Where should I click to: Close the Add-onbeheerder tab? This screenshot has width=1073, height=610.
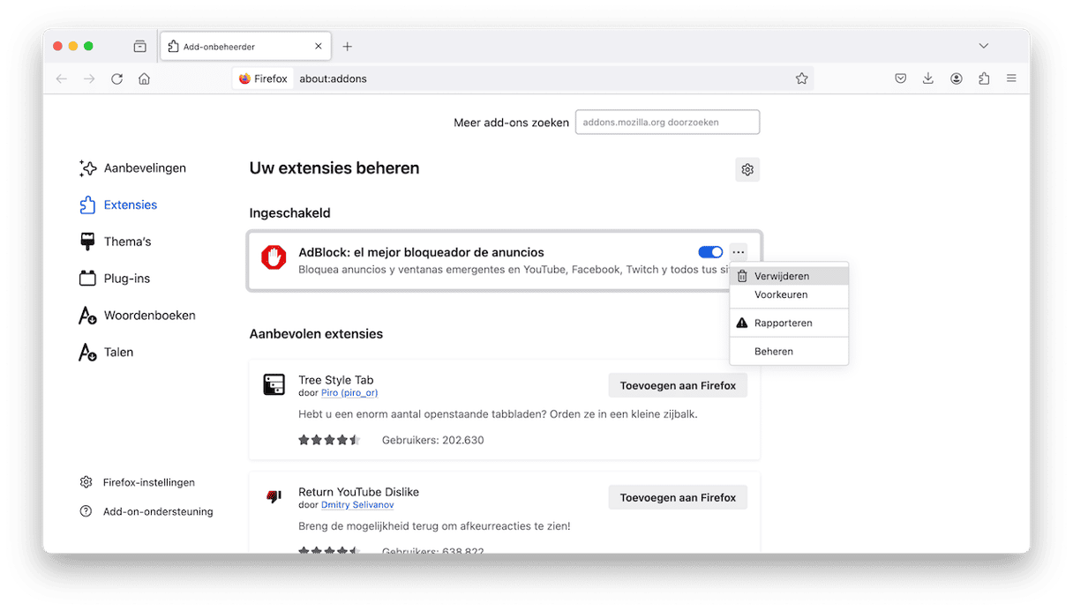319,46
